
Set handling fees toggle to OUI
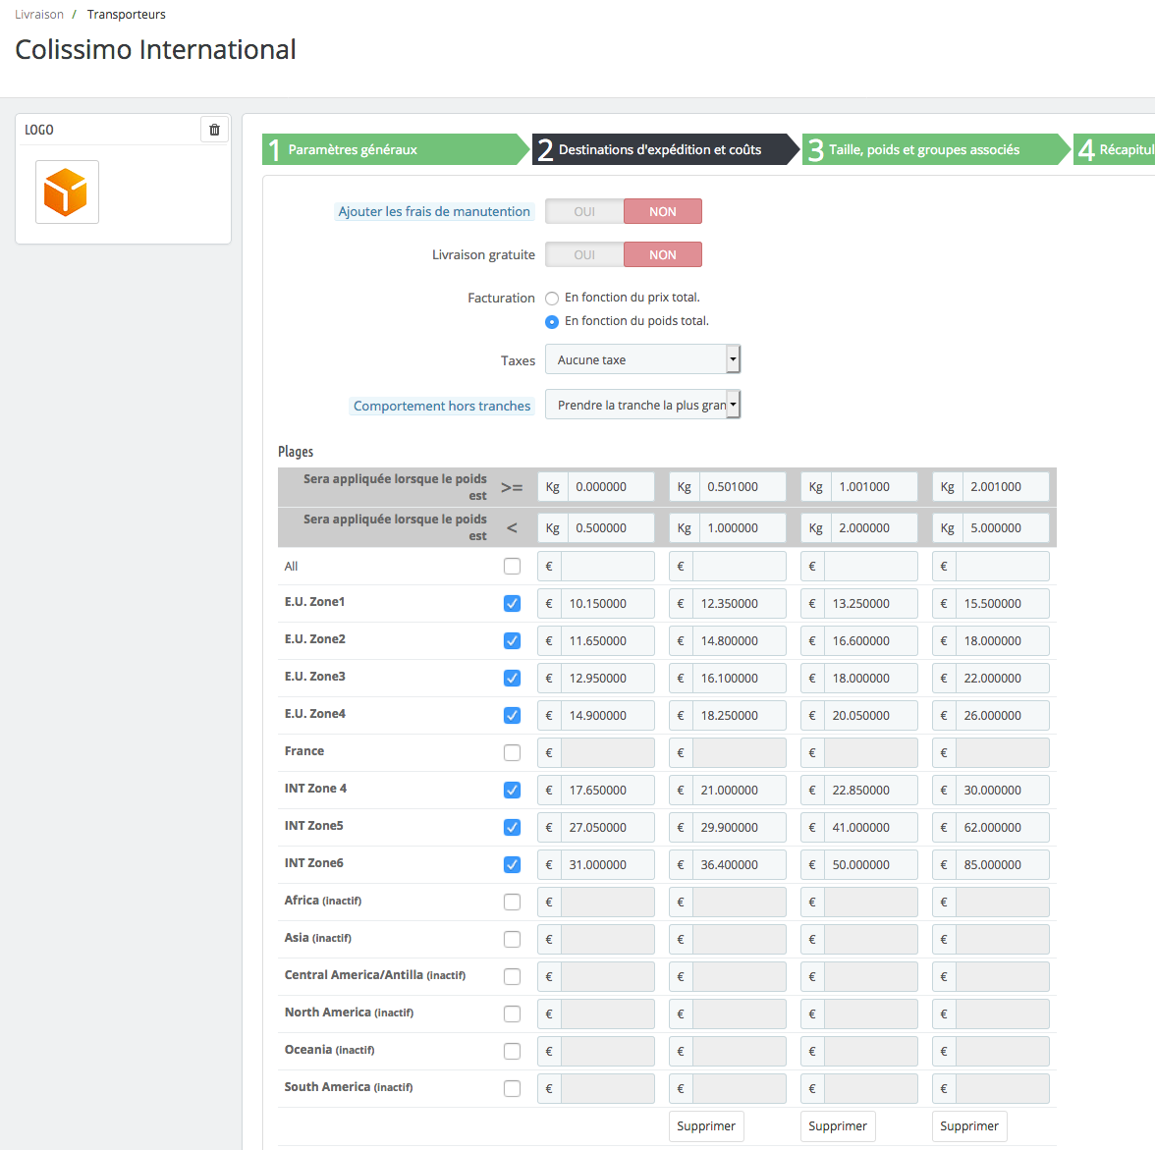585,211
